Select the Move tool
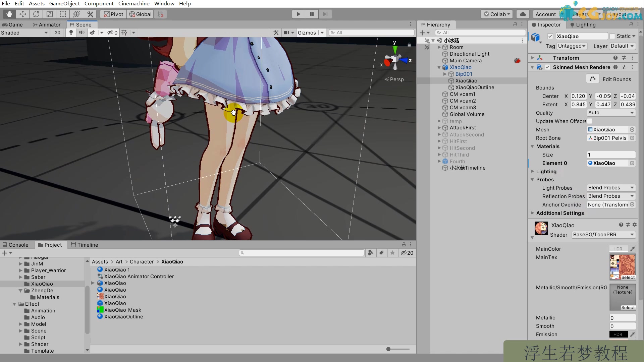 pos(22,14)
